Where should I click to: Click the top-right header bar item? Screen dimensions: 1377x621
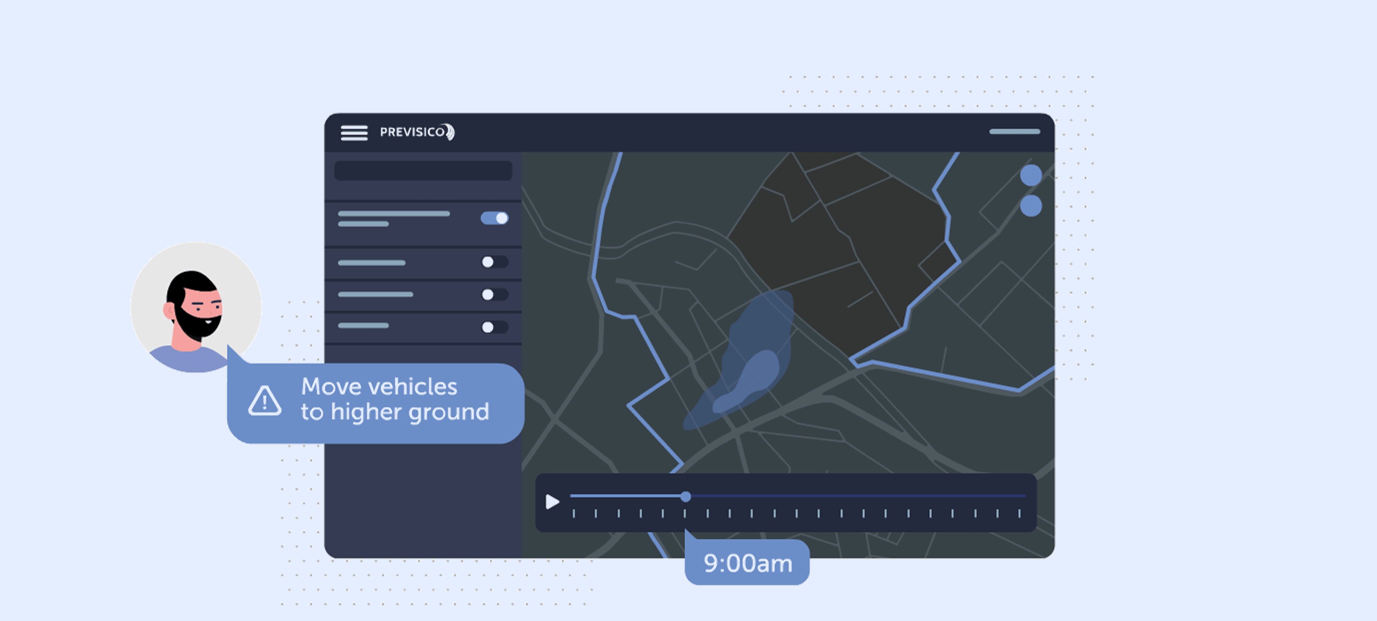tap(1014, 132)
